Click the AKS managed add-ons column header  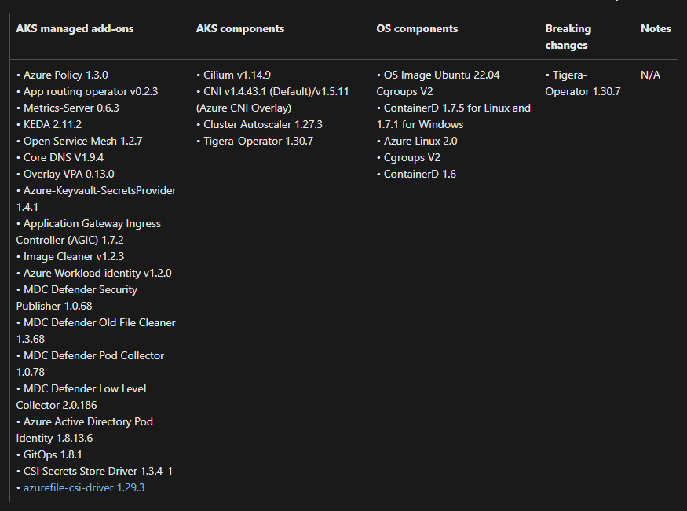pyautogui.click(x=75, y=28)
